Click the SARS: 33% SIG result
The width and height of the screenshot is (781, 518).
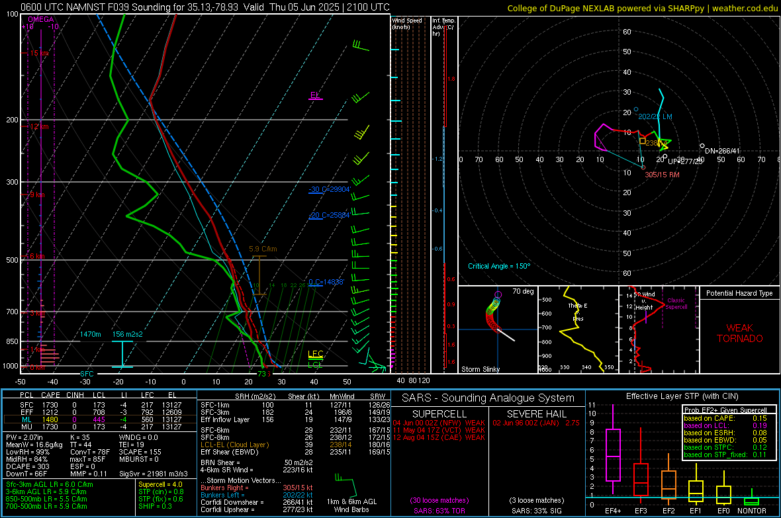536,511
